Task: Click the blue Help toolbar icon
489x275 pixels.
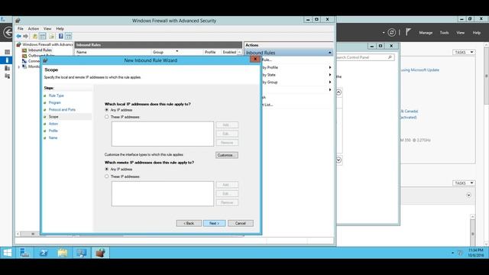Action: click(x=61, y=36)
